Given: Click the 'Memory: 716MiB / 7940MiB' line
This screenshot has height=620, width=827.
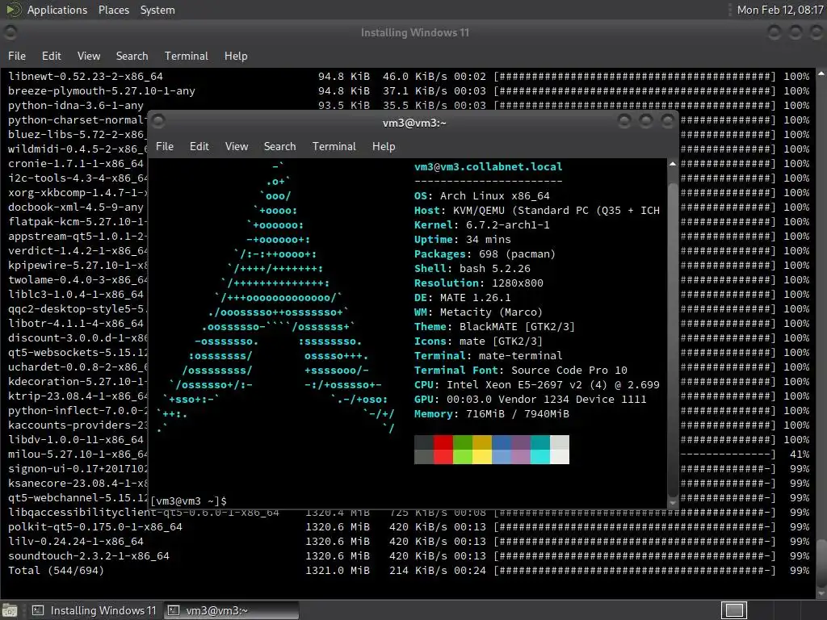Looking at the screenshot, I should pos(492,414).
